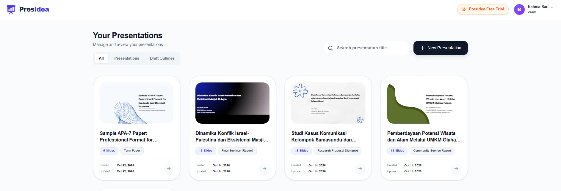
Task: Click the PresIdea brand name link
Action: pyautogui.click(x=34, y=9)
